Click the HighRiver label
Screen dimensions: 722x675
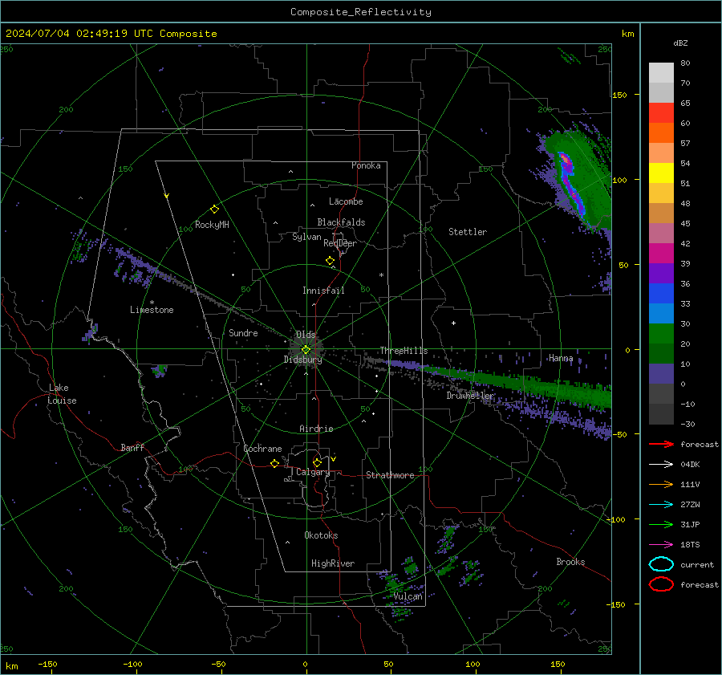click(333, 563)
